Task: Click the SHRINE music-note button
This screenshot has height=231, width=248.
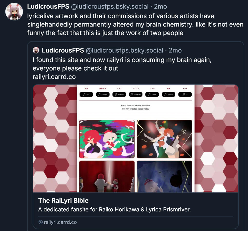Action: click(x=119, y=94)
